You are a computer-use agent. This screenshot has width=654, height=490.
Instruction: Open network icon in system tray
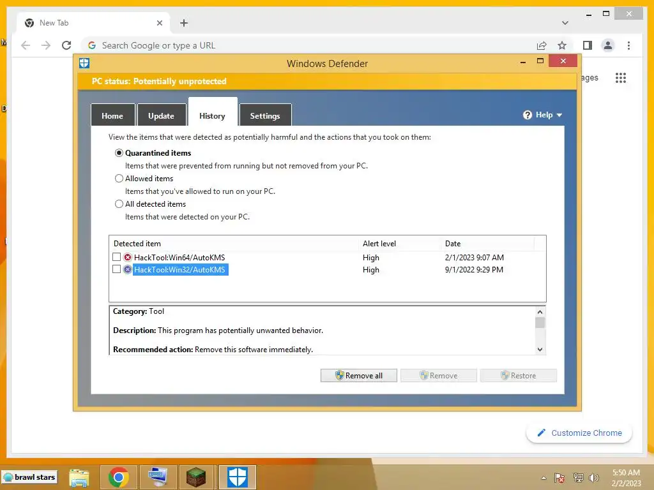pyautogui.click(x=578, y=478)
